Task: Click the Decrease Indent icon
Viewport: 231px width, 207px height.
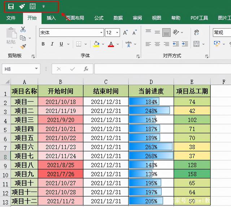Action: point(176,44)
